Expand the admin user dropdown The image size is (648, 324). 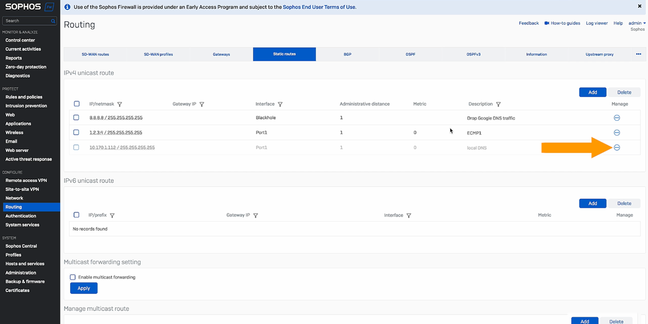(x=637, y=23)
